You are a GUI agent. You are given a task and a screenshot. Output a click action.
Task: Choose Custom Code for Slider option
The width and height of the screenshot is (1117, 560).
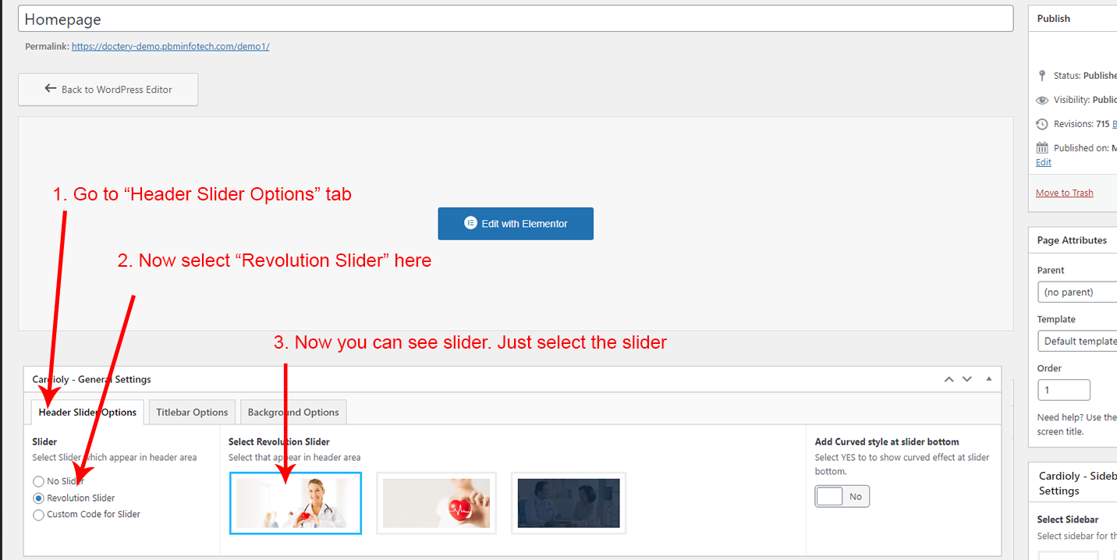click(x=38, y=515)
